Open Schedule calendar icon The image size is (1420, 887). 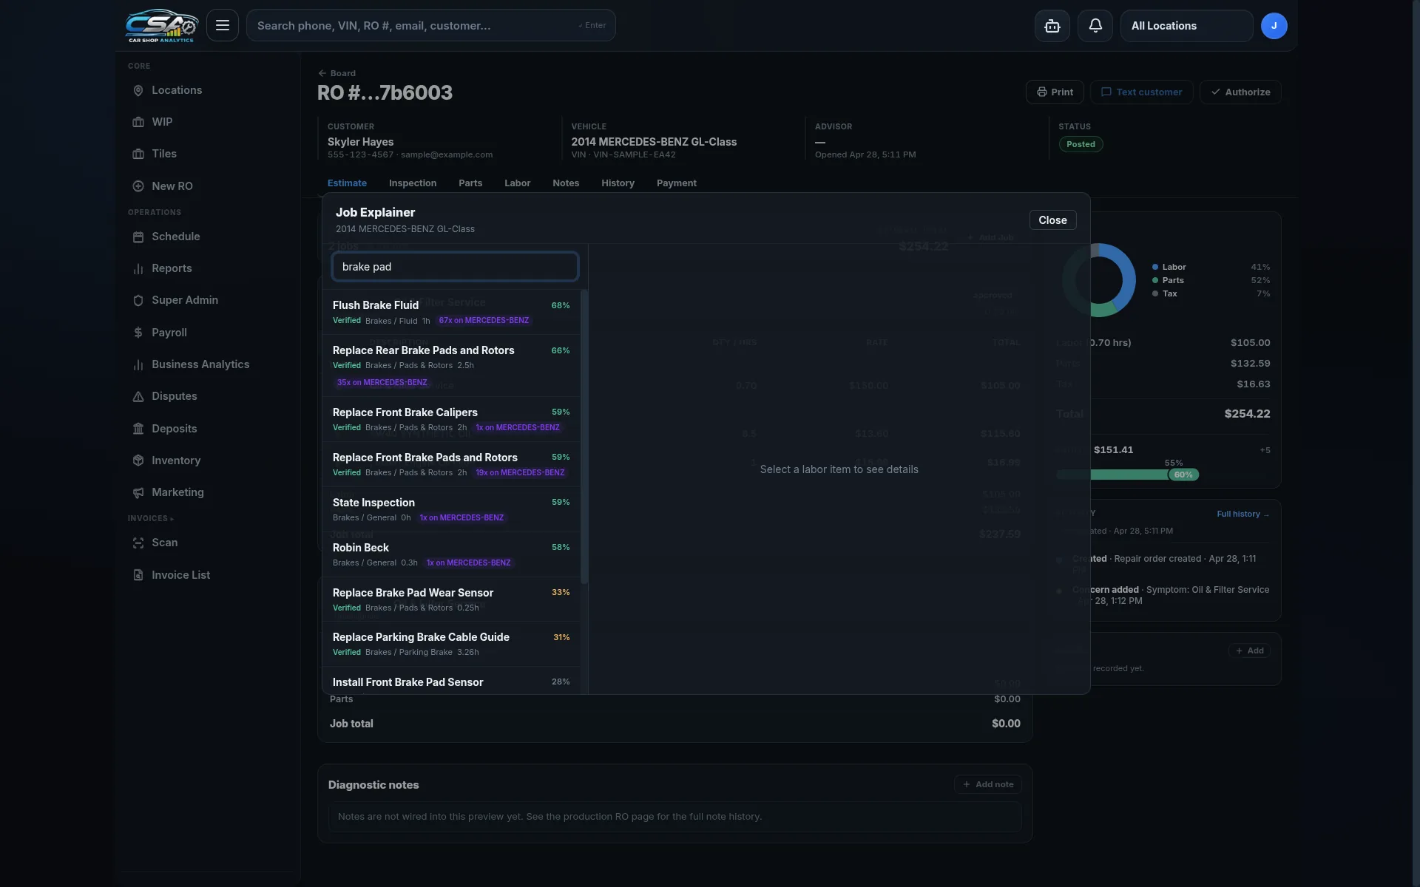138,237
